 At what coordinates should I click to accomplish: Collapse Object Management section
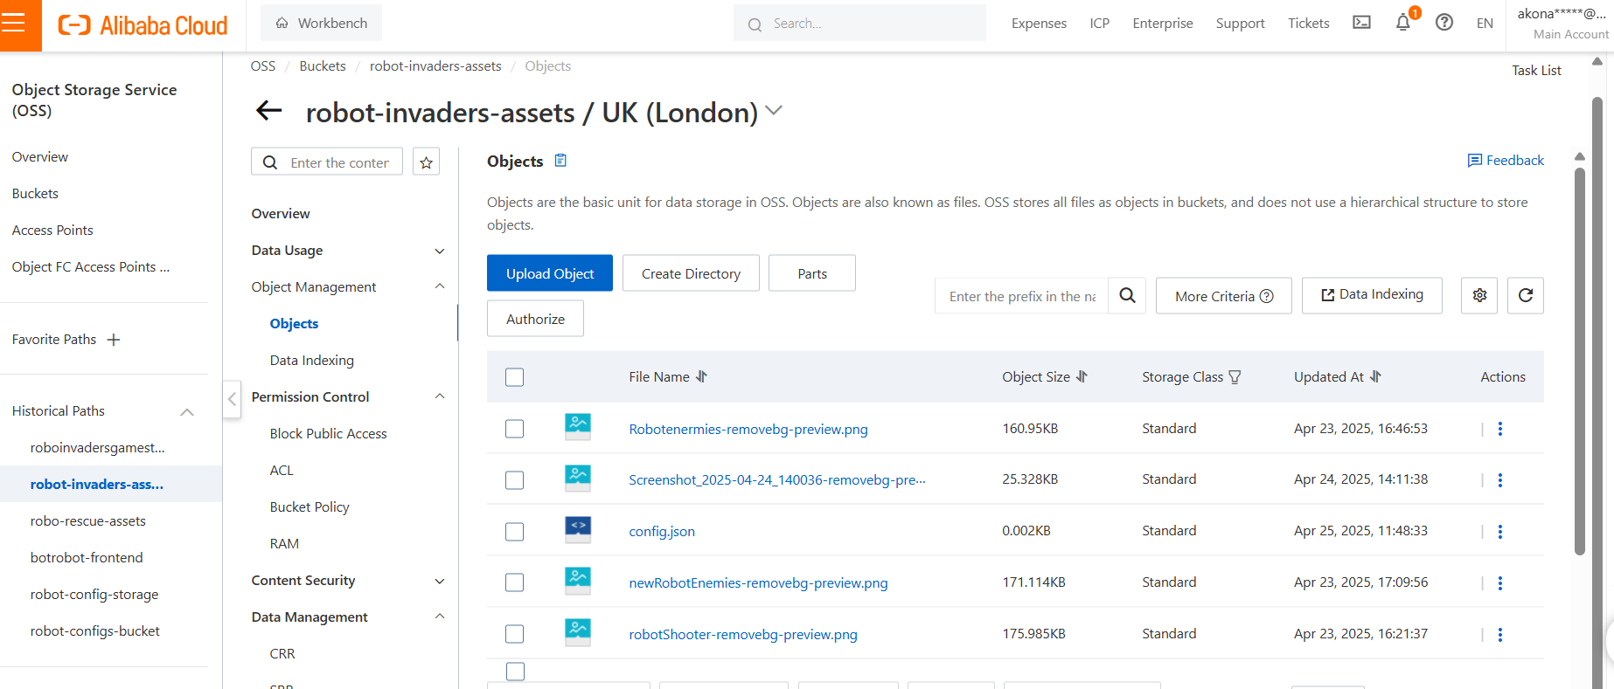(x=440, y=286)
